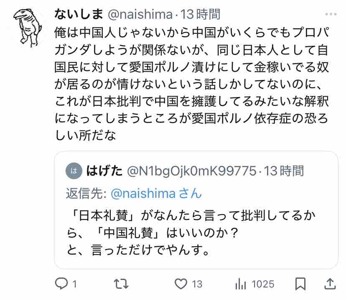Like the tweet with the heart icon

pos(181,284)
